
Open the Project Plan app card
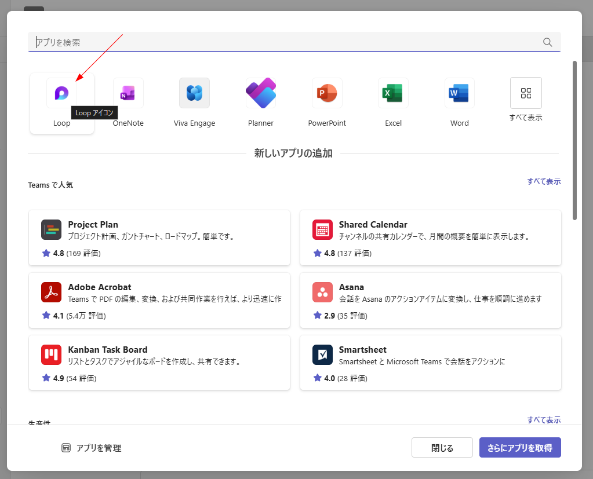(159, 237)
